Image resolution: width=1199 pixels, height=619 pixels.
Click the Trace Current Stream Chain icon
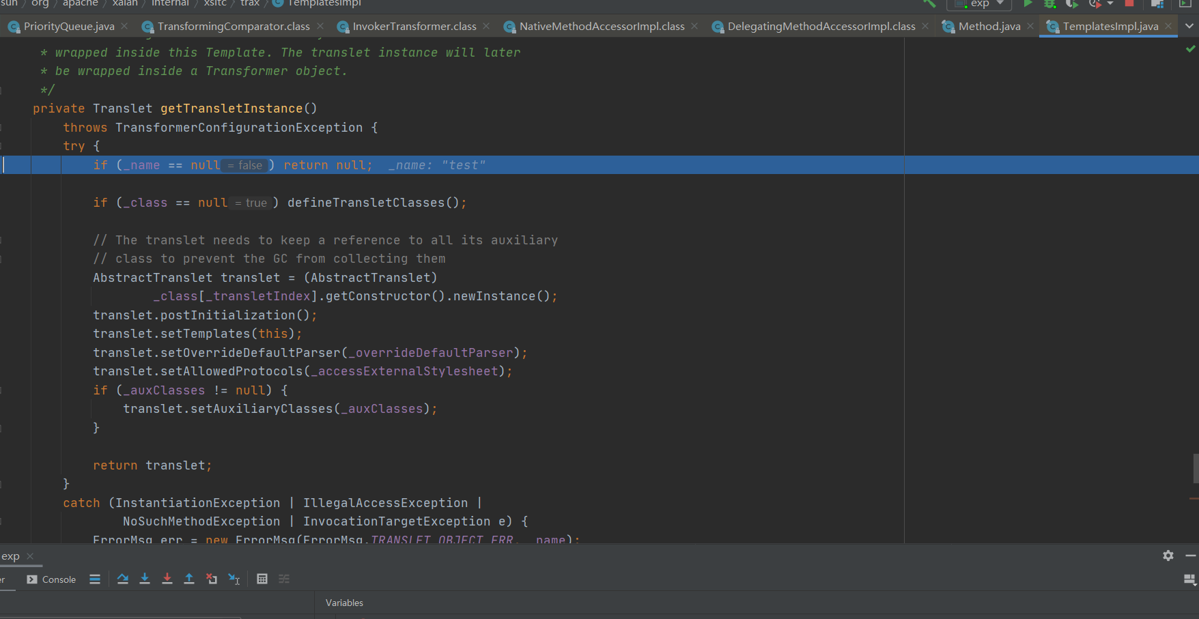[284, 579]
